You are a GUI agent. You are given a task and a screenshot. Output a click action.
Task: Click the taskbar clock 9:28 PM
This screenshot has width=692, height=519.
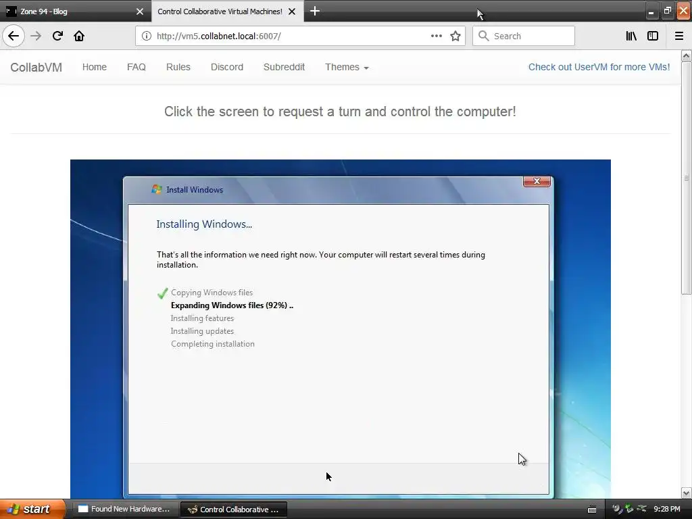667,510
